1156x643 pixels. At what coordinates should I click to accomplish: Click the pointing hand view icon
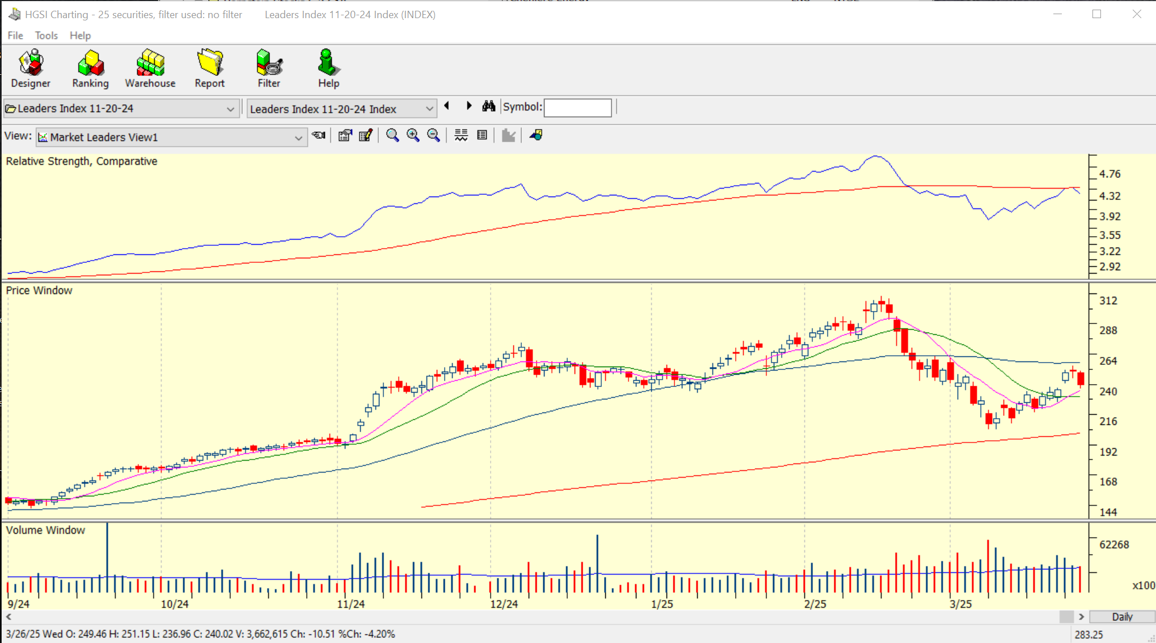pos(319,135)
